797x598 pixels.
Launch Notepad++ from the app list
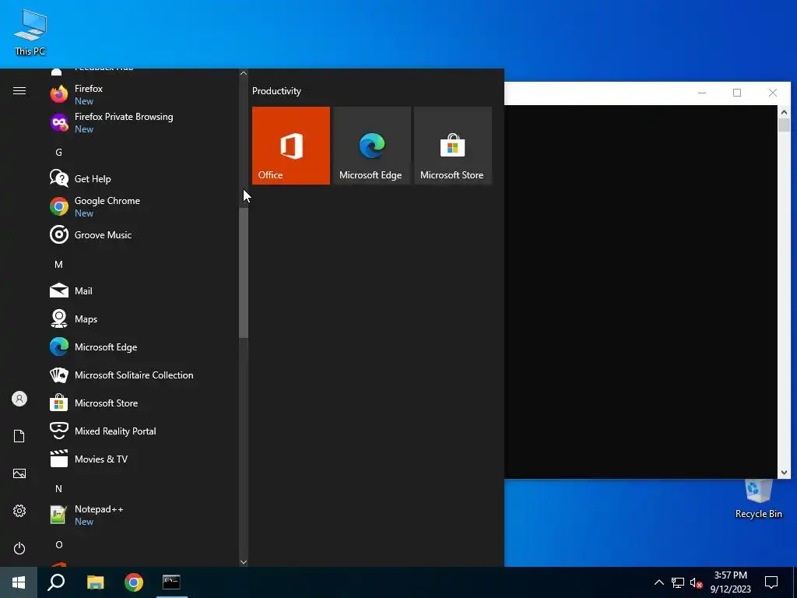click(142, 515)
